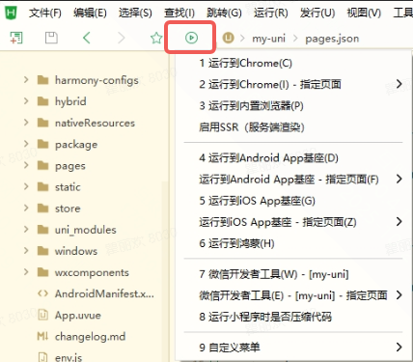The image size is (413, 362).
Task: Open the 选择(S) menu
Action: [x=135, y=13]
